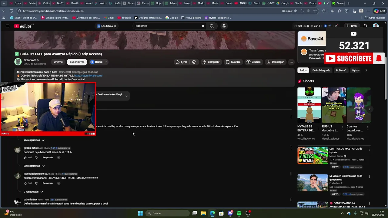
Task: Start a voice search with the microphone
Action: click(224, 26)
